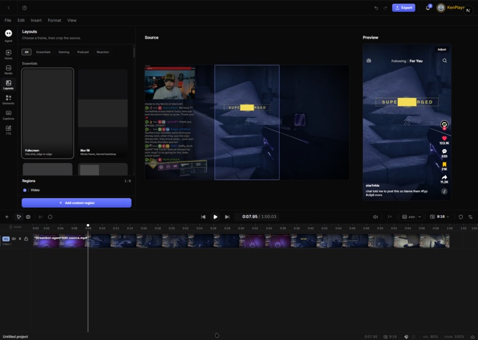This screenshot has width=478, height=340.
Task: Click the scissors split icon
Action: click(40, 217)
